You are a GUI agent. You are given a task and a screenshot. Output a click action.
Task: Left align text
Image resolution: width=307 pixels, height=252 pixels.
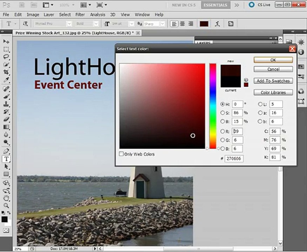pos(174,24)
